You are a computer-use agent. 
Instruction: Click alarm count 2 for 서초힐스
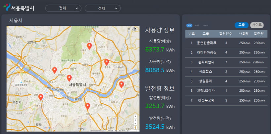coord(226,72)
